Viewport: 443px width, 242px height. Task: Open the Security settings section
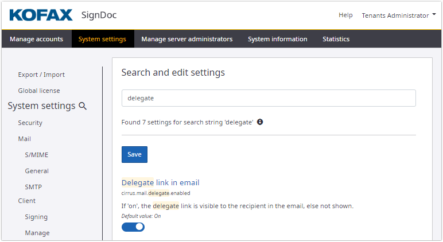(x=30, y=123)
